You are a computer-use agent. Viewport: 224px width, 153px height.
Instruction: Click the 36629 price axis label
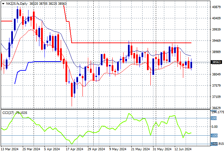coord(216,108)
